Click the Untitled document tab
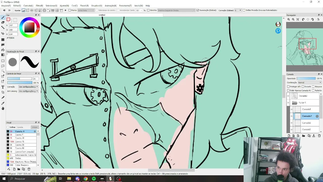Image resolution: width=323 pixels, height=182 pixels. [102, 15]
